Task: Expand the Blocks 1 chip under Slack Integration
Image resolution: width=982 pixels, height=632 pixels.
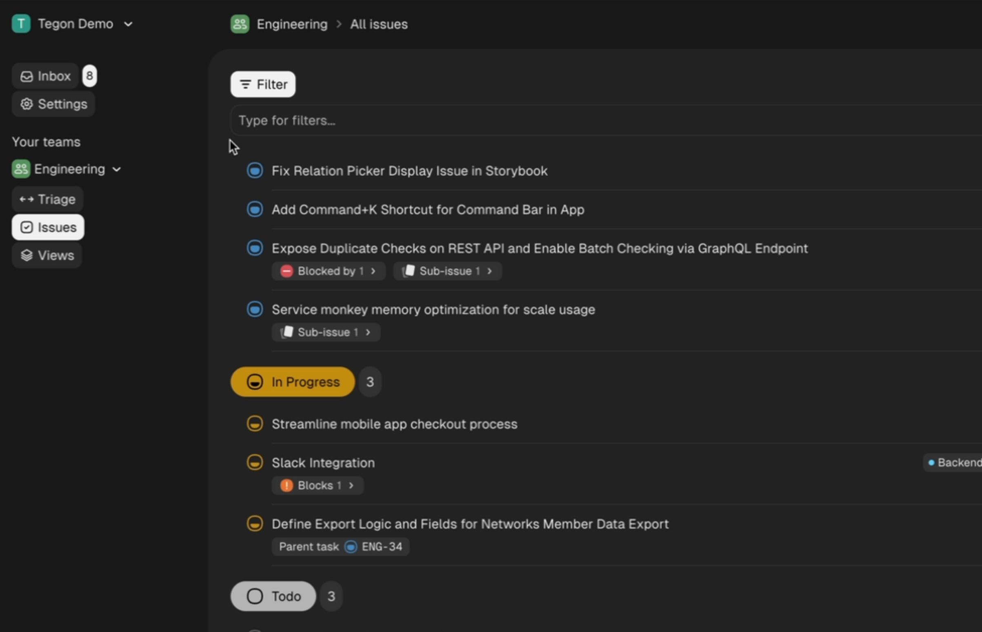Action: (x=317, y=486)
